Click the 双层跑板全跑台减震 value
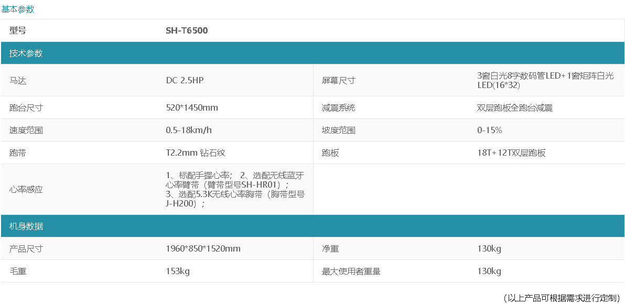Viewport: 625px width, 304px height. tap(514, 107)
